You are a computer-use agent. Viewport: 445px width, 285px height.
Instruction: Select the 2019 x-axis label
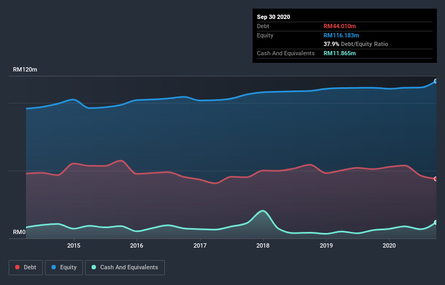[x=326, y=245]
